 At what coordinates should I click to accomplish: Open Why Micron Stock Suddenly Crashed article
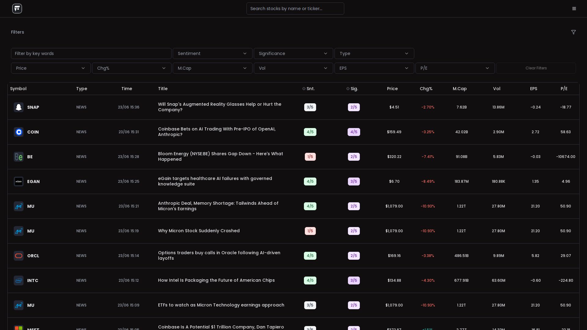199,231
